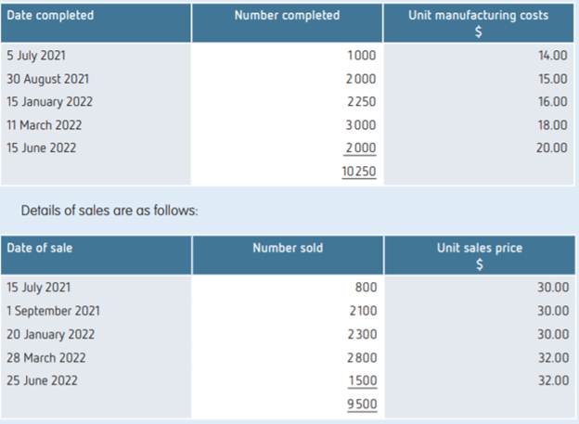
Task: Select the "15 January 2022" completion date
Action: tap(49, 102)
